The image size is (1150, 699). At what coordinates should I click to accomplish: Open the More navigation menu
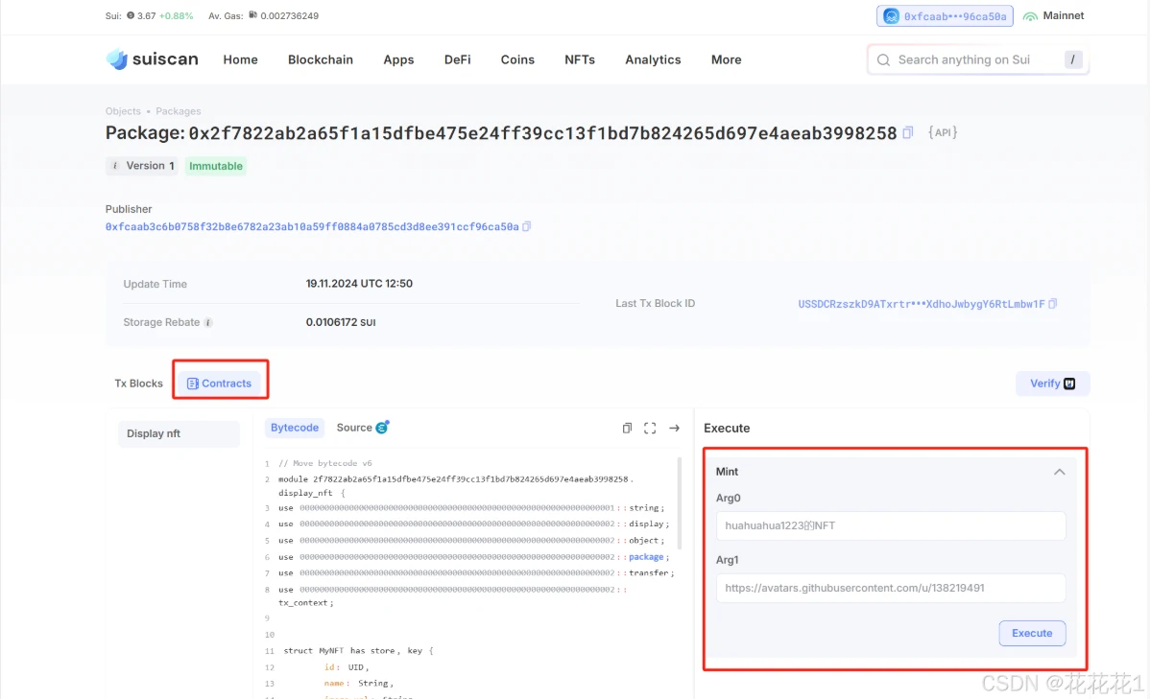tap(726, 59)
